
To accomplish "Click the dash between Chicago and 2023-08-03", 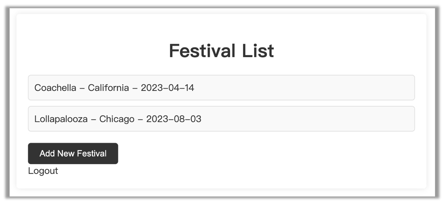I will click(140, 119).
